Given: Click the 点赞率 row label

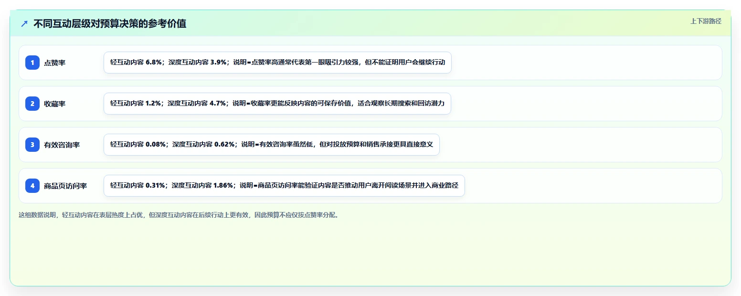Looking at the screenshot, I should pos(54,63).
